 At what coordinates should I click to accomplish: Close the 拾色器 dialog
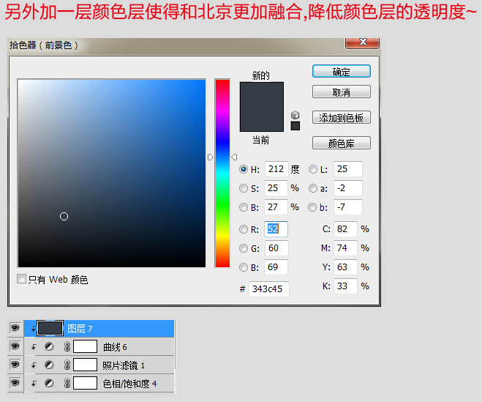[362, 42]
